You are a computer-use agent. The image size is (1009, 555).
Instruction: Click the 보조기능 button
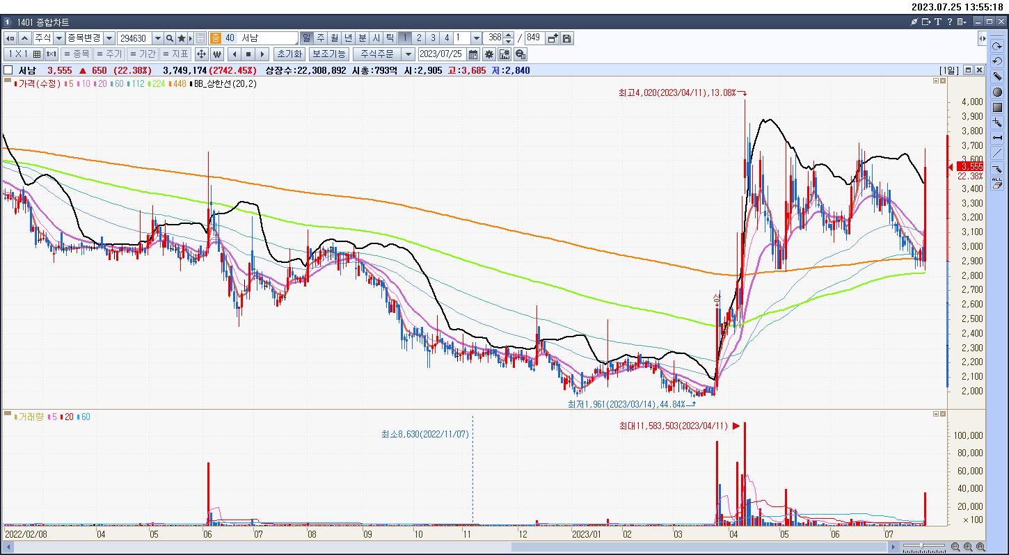click(328, 54)
